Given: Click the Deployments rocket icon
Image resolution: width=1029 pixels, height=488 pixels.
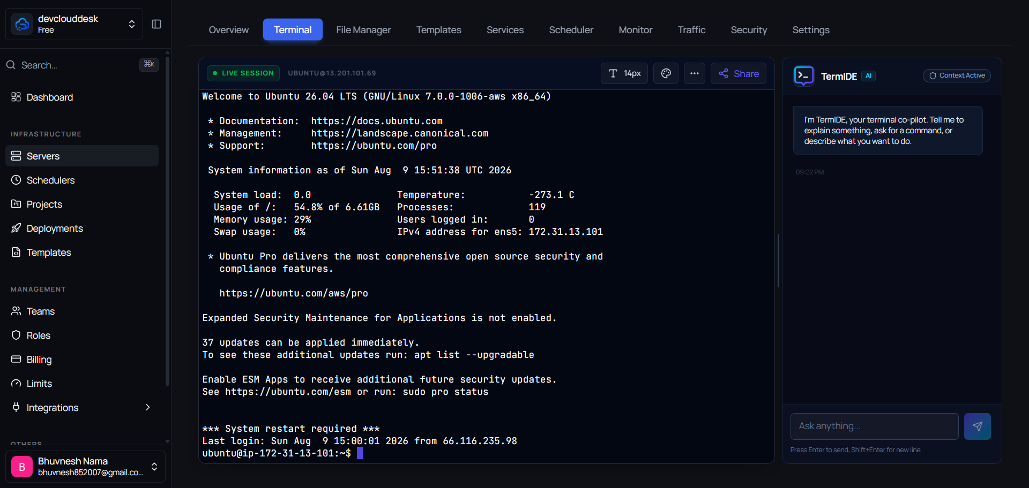Looking at the screenshot, I should [x=16, y=228].
